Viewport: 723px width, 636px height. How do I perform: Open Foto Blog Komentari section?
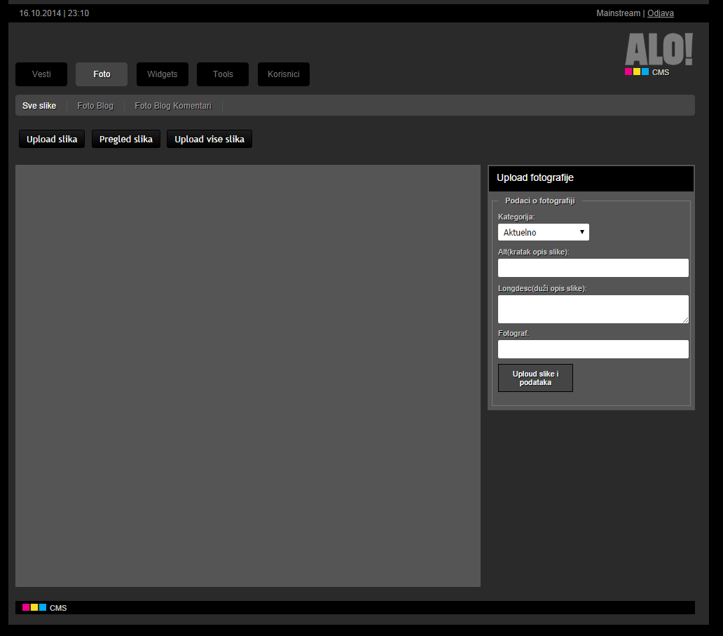pos(173,106)
